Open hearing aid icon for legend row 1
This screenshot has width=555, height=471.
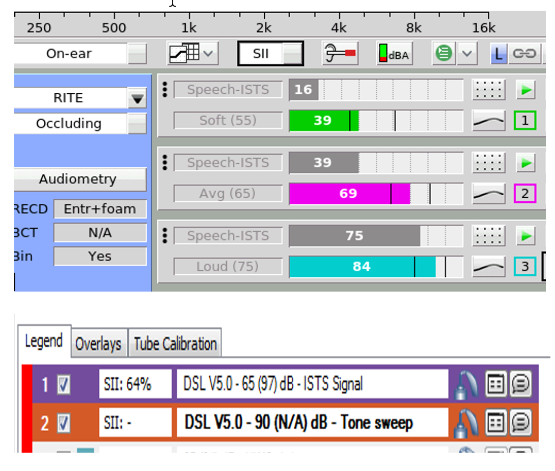pos(466,384)
